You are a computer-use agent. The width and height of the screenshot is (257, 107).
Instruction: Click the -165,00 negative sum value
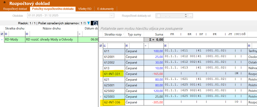pyautogui.click(x=158, y=74)
